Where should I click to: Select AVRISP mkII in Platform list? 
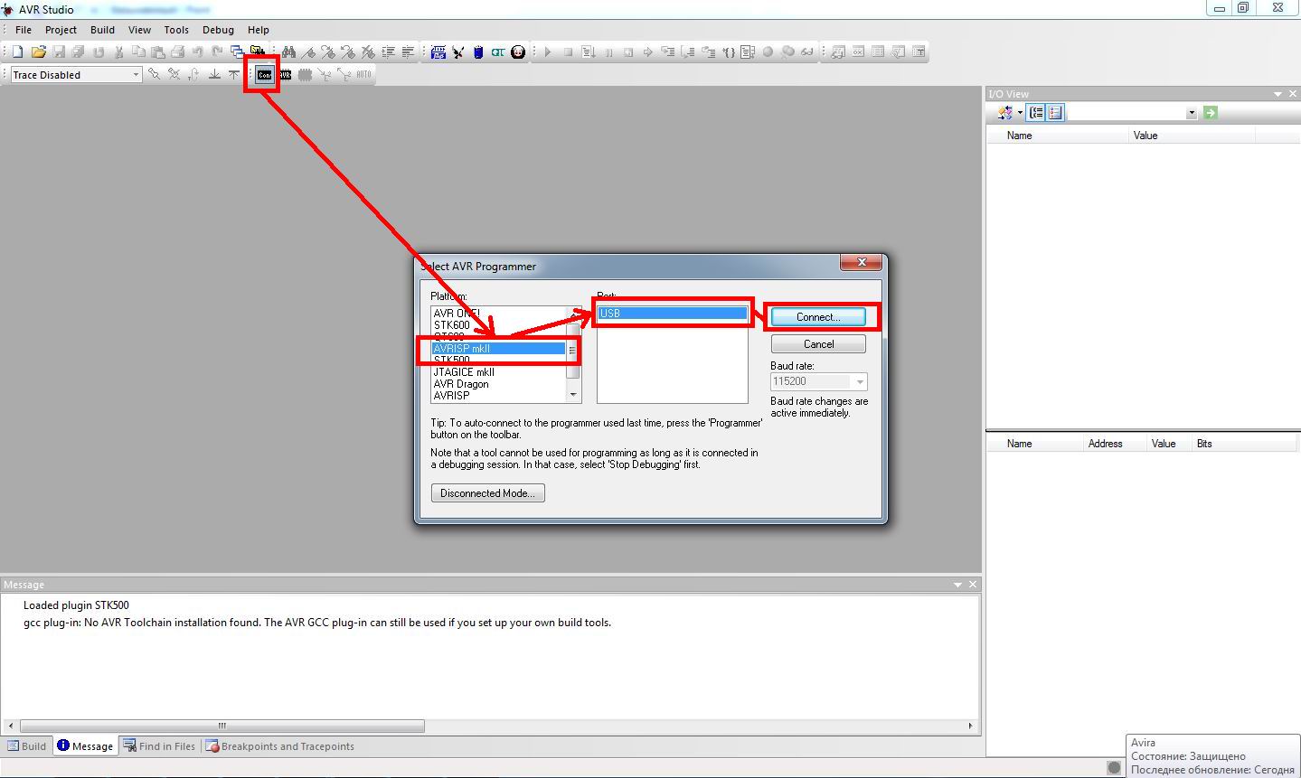point(499,349)
